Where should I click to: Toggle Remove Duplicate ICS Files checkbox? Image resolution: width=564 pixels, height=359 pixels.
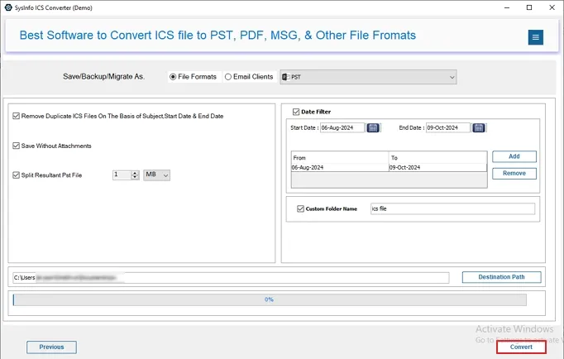point(16,116)
